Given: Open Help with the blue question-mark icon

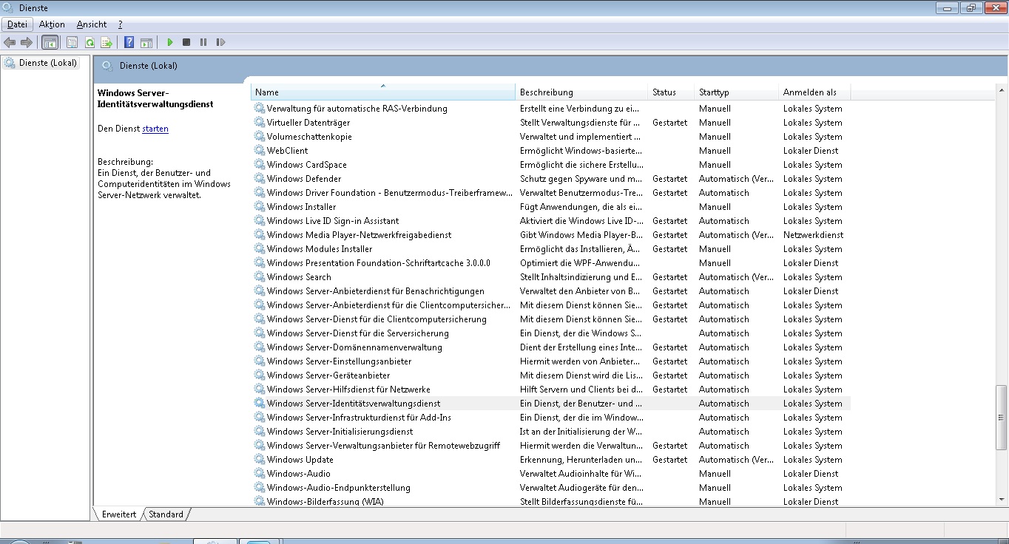Looking at the screenshot, I should (x=129, y=42).
